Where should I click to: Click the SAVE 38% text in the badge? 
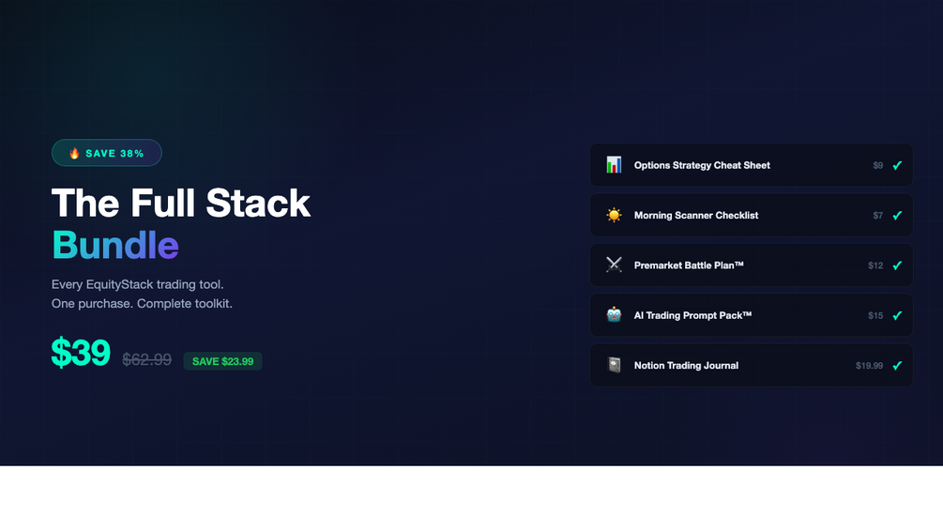click(114, 153)
